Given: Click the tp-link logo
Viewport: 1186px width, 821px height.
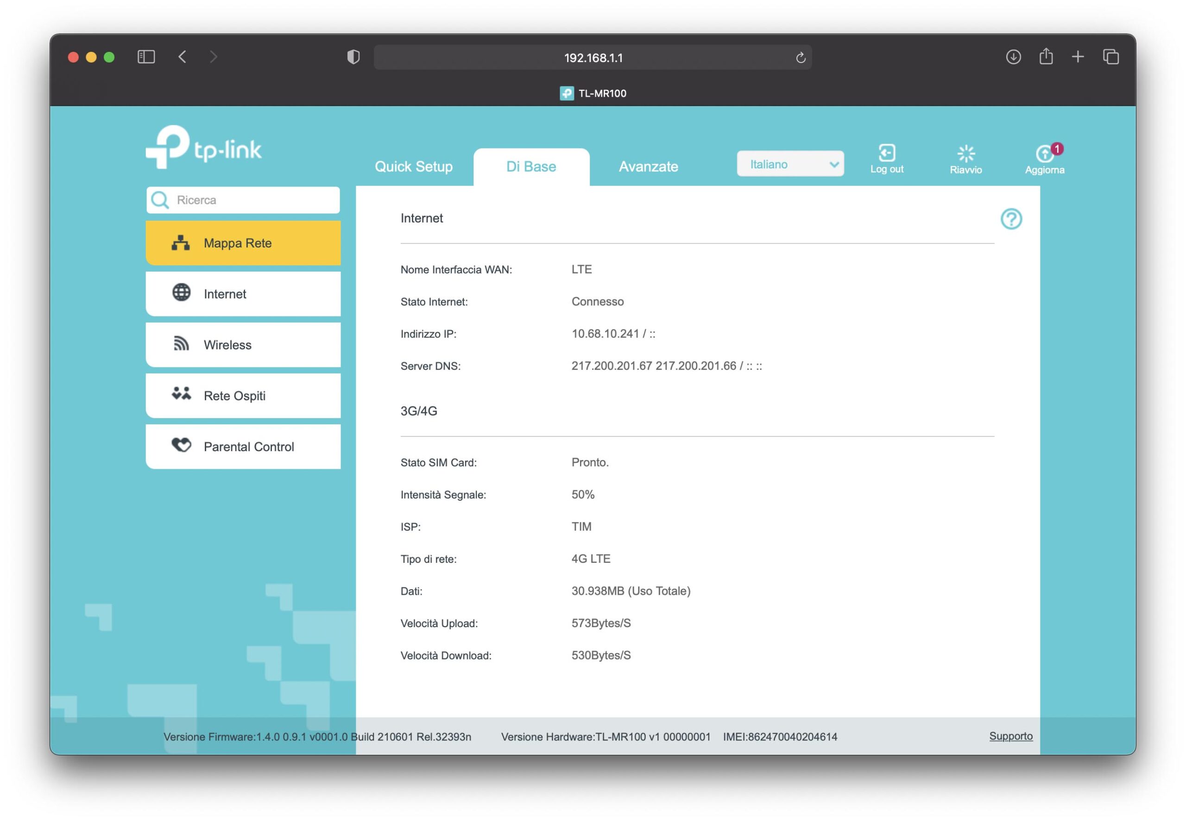Looking at the screenshot, I should 204,147.
